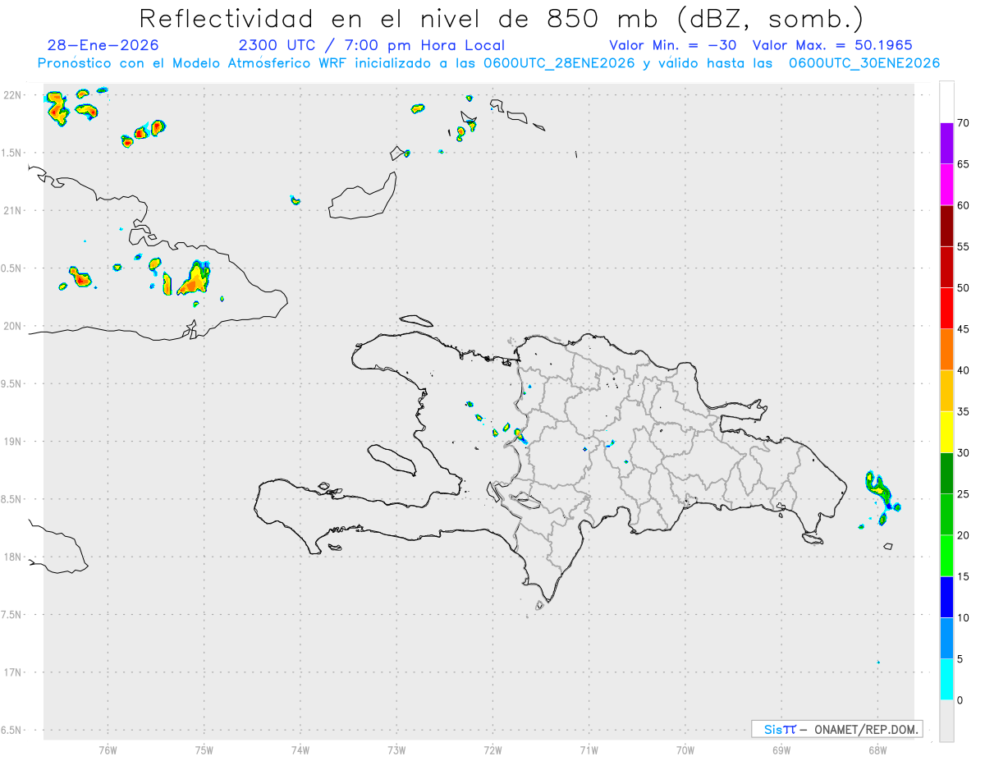985x761 pixels.
Task: Click the "76W" longitude axis label
Action: click(x=108, y=750)
